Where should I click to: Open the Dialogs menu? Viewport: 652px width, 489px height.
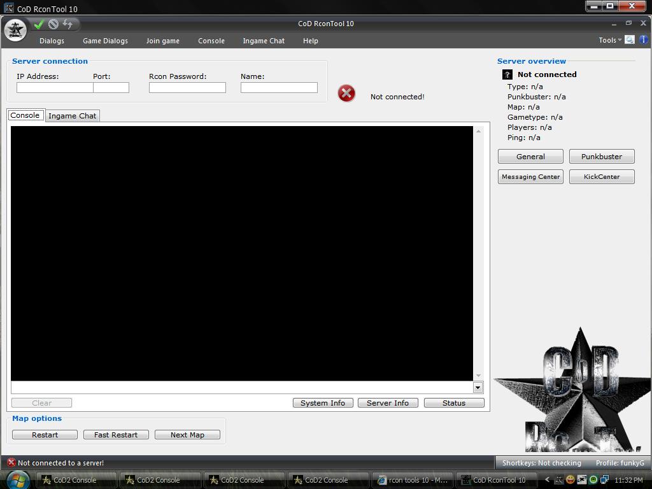coord(52,41)
